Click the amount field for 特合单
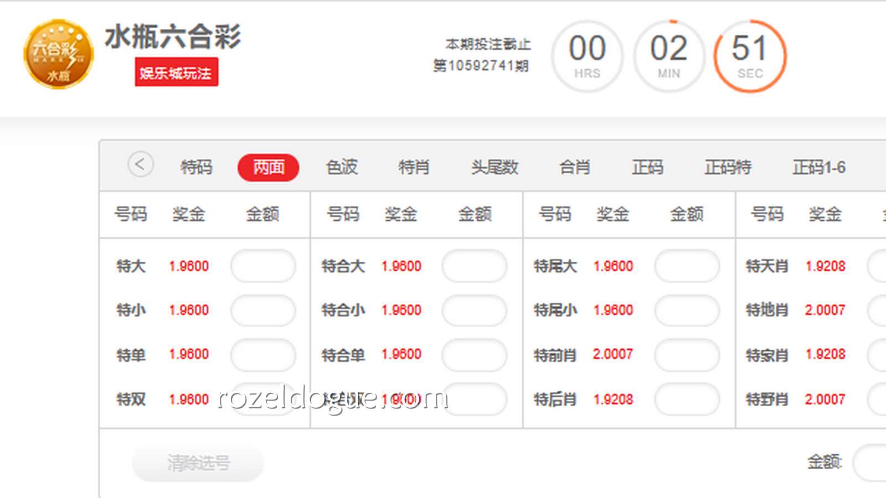This screenshot has width=886, height=498. coord(475,355)
